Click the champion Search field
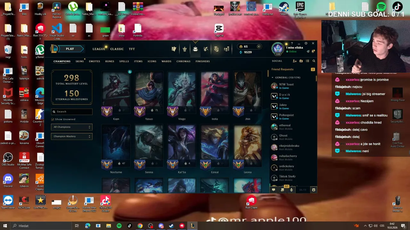Image resolution: width=410 pixels, height=230 pixels. click(x=72, y=111)
